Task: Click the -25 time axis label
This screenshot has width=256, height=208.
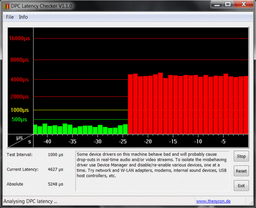Action: click(123, 141)
